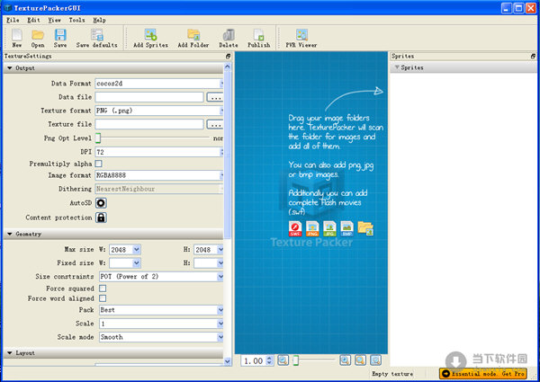Click the rightmost zoom icon below canvas

point(375,360)
